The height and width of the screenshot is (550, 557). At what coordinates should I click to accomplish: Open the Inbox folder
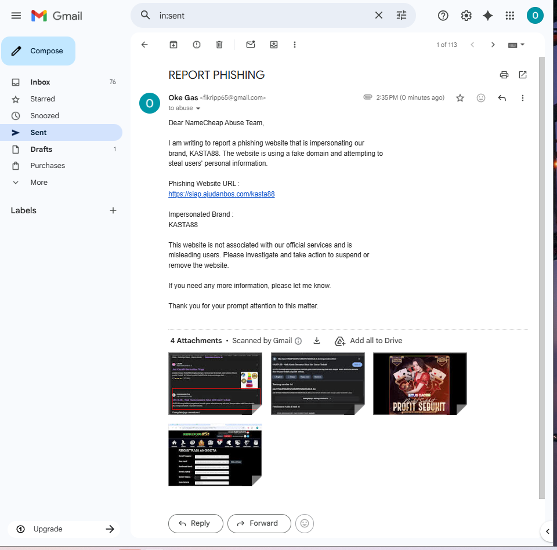[x=61, y=82]
